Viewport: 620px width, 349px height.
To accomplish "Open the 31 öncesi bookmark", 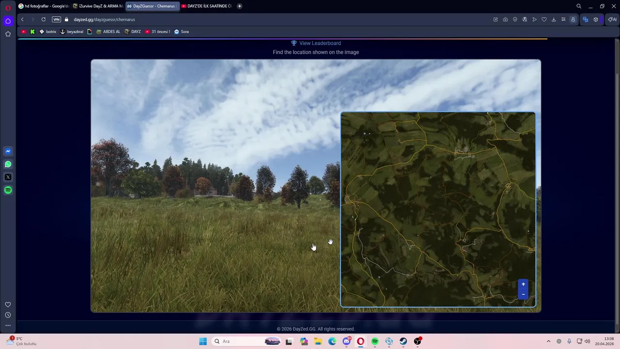I will point(157,32).
